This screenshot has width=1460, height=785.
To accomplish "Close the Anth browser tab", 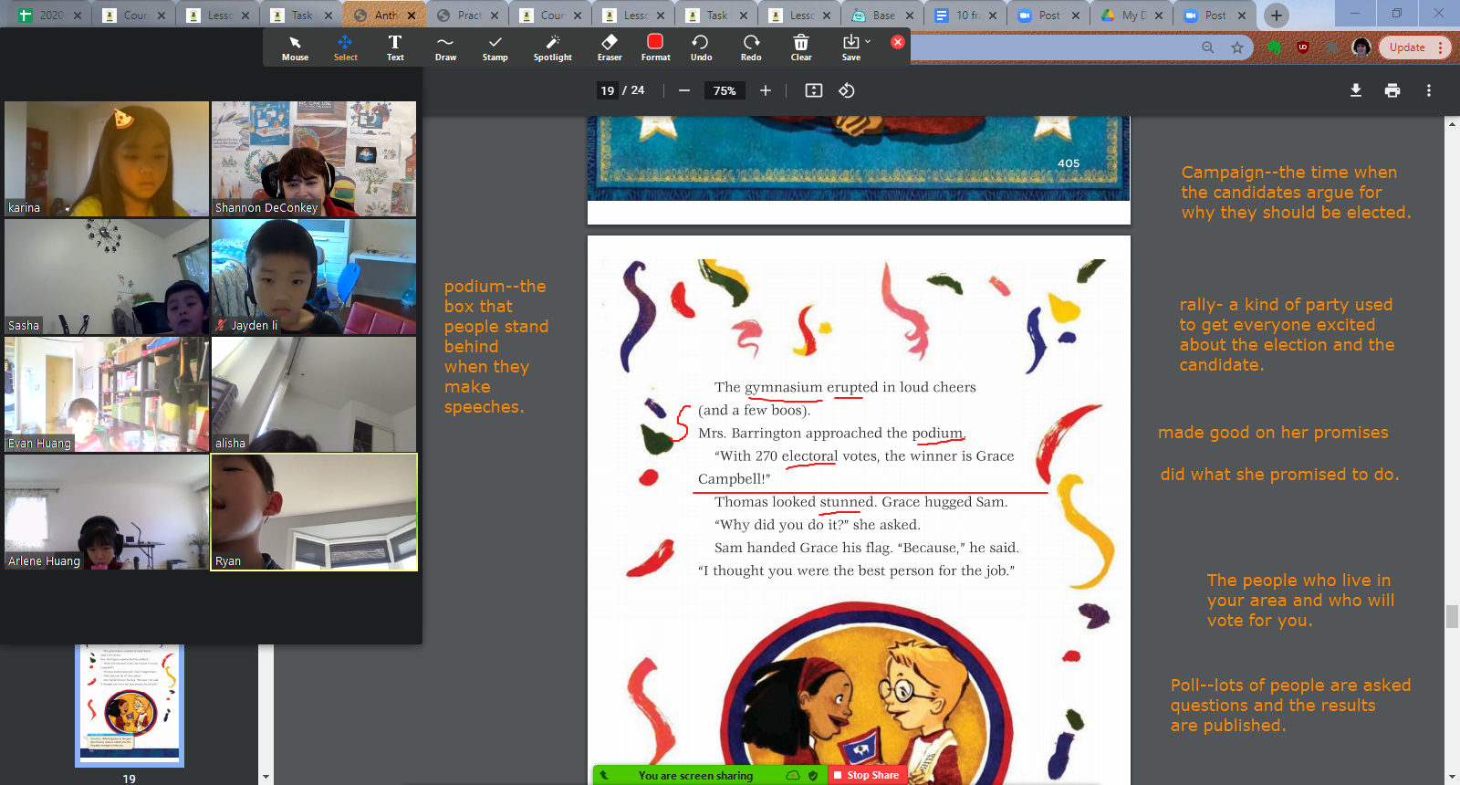I will pos(412,16).
